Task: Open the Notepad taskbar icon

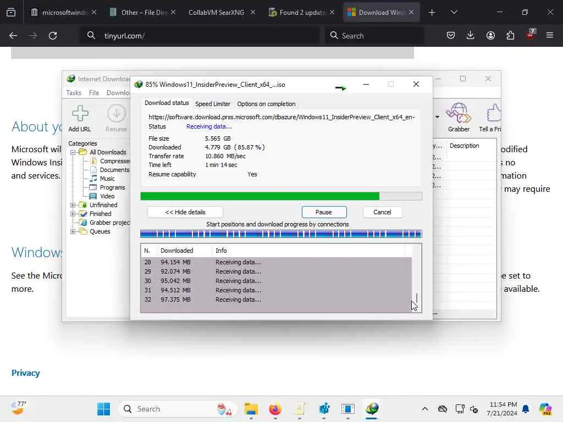Action: (300, 409)
